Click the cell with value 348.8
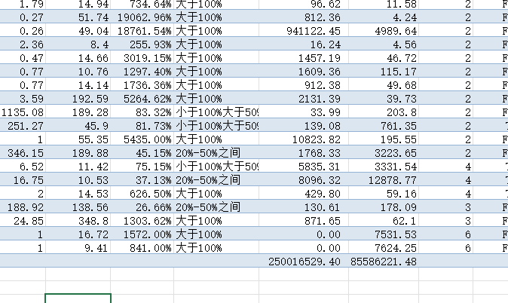This screenshot has width=508, height=303. [78, 221]
